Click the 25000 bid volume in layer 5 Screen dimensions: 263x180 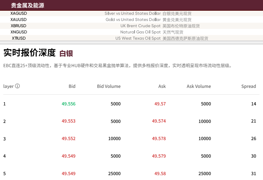pos(114,174)
